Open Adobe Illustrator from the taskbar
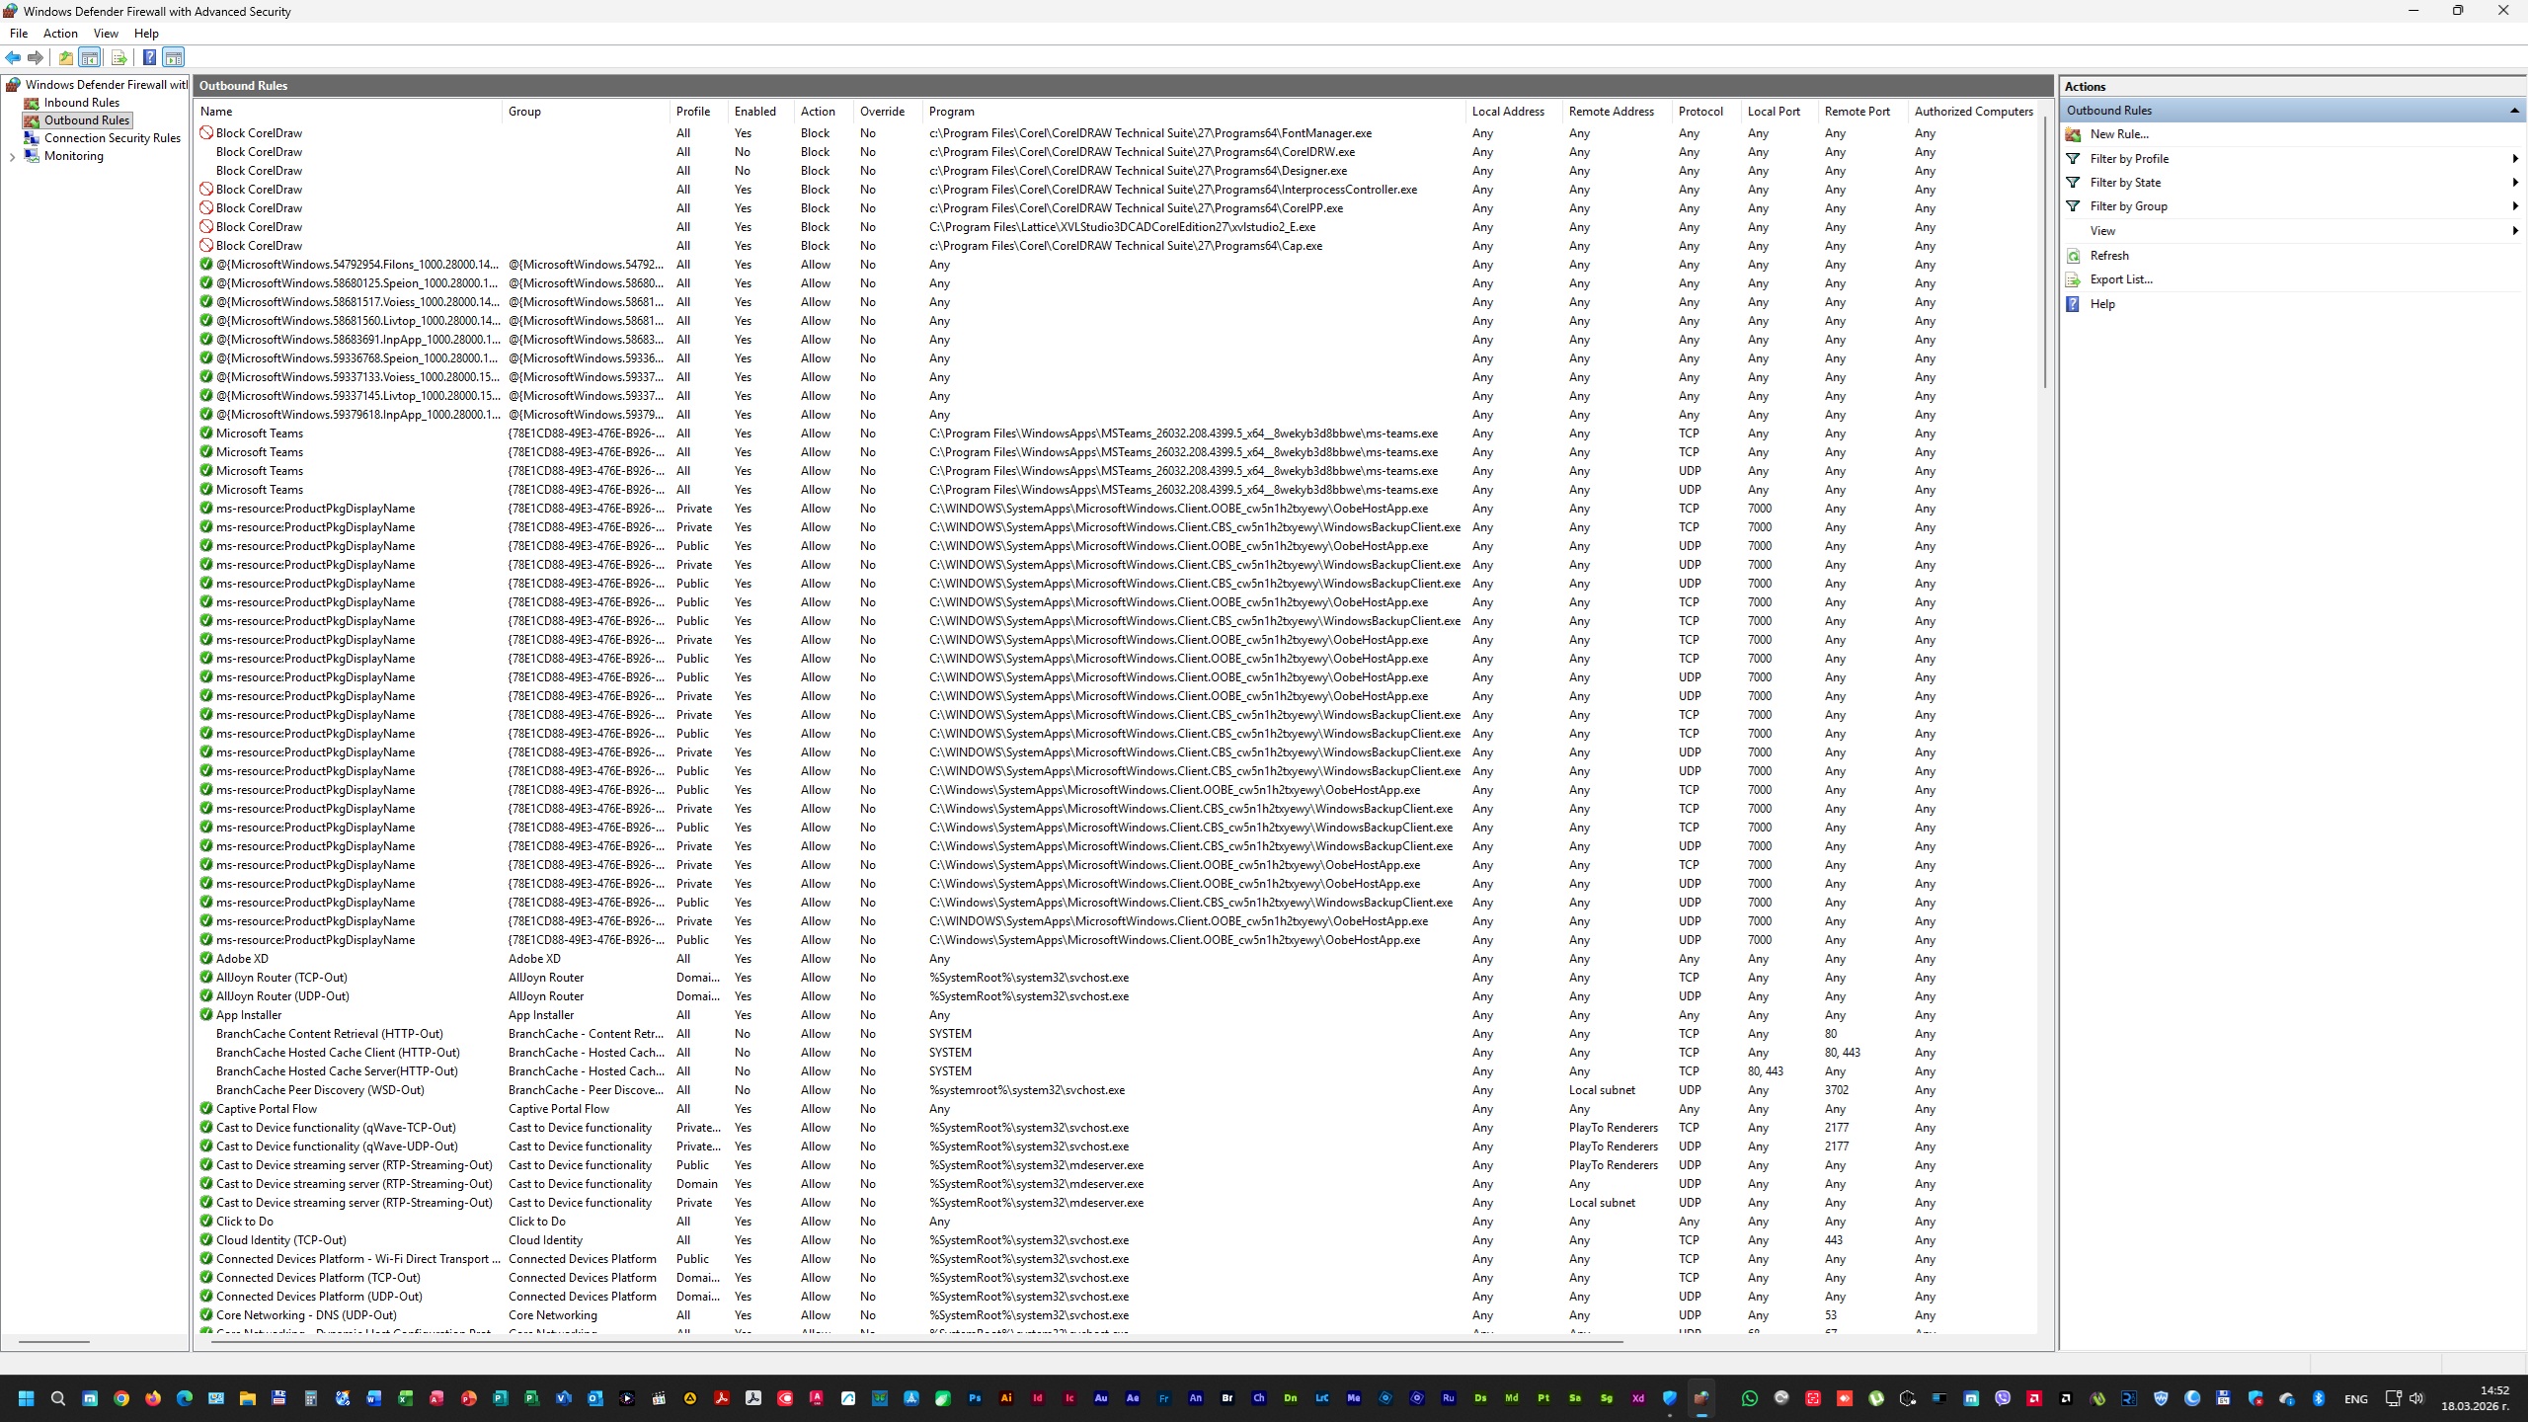 click(1006, 1398)
